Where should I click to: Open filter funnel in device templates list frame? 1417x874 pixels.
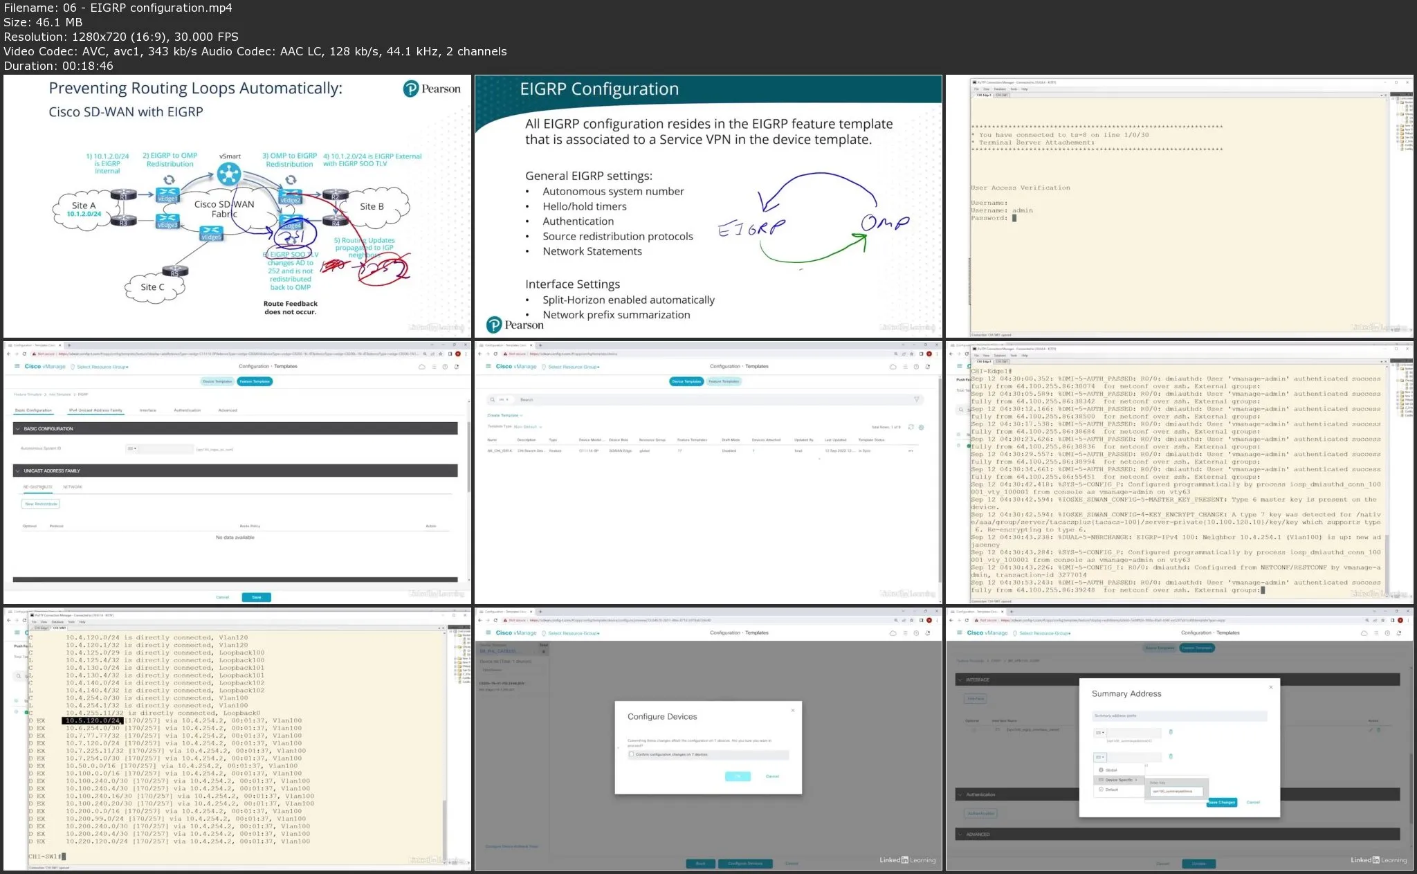[x=917, y=399]
